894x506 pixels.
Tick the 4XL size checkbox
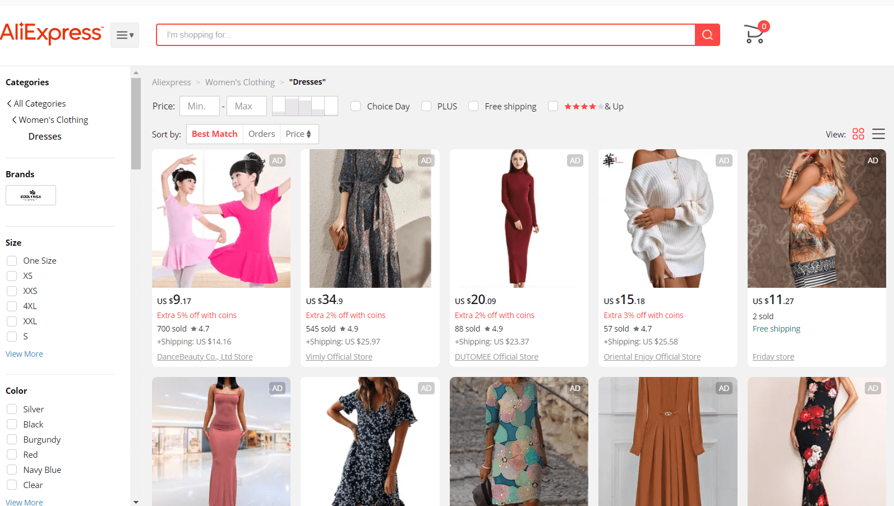click(12, 306)
